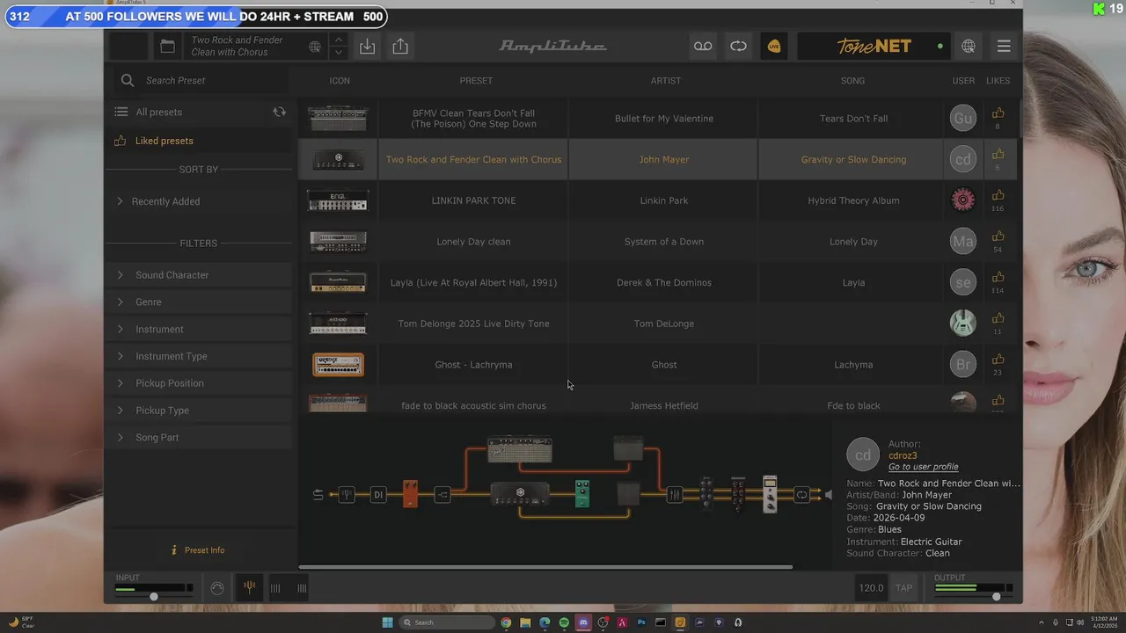Click the Search Preset field

click(x=201, y=80)
